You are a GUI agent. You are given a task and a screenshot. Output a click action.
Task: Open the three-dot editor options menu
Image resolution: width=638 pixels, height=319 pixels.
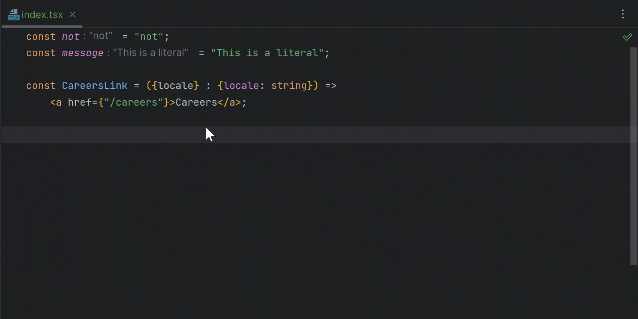pyautogui.click(x=622, y=14)
